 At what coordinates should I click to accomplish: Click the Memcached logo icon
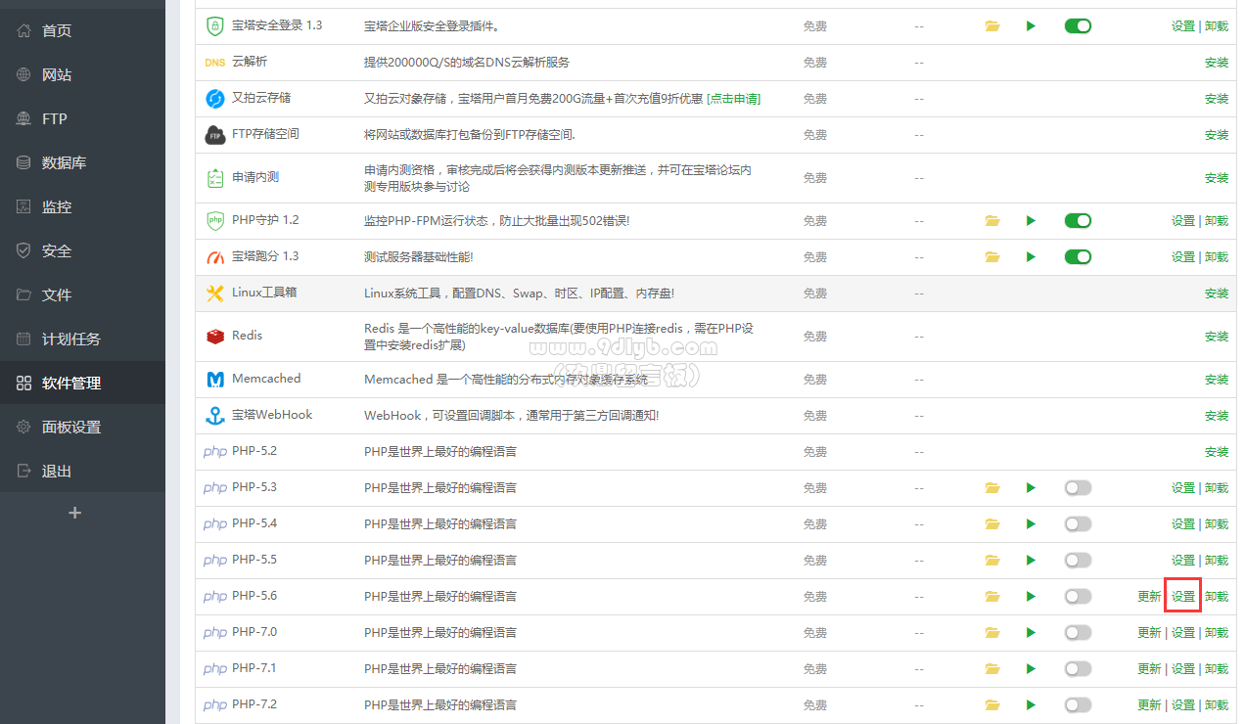tap(214, 380)
